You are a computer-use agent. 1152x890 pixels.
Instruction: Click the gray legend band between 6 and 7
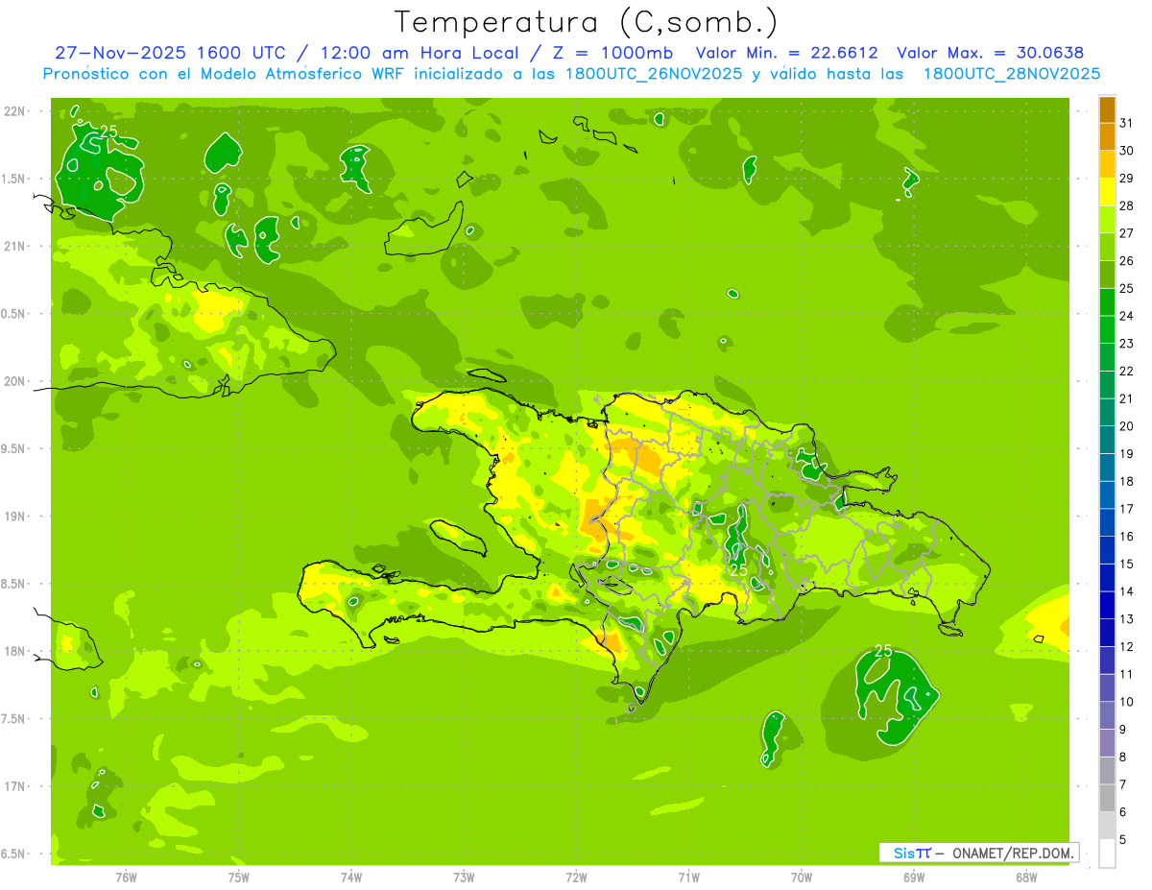coord(1107,799)
